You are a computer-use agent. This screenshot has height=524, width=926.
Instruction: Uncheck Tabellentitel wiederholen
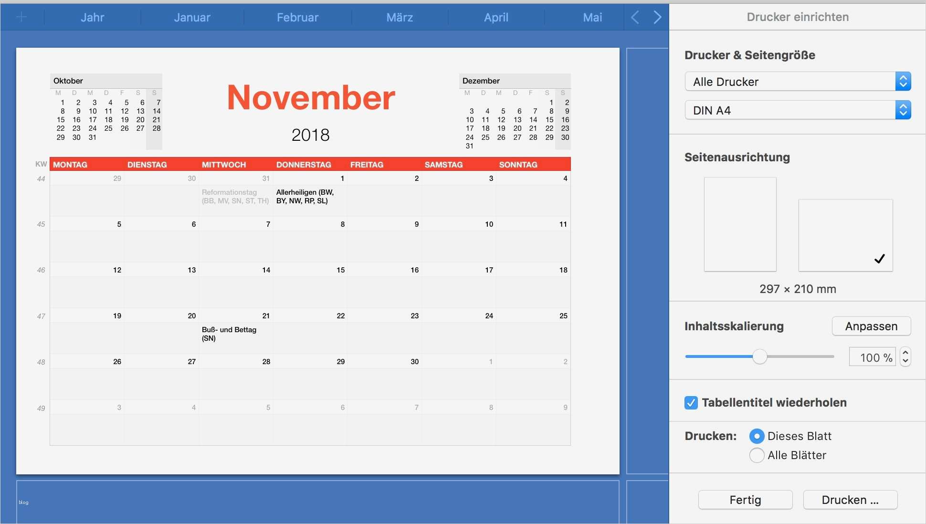691,402
